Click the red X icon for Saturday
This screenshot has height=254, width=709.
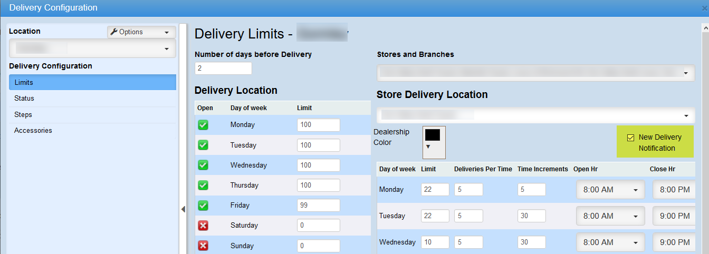pos(203,226)
